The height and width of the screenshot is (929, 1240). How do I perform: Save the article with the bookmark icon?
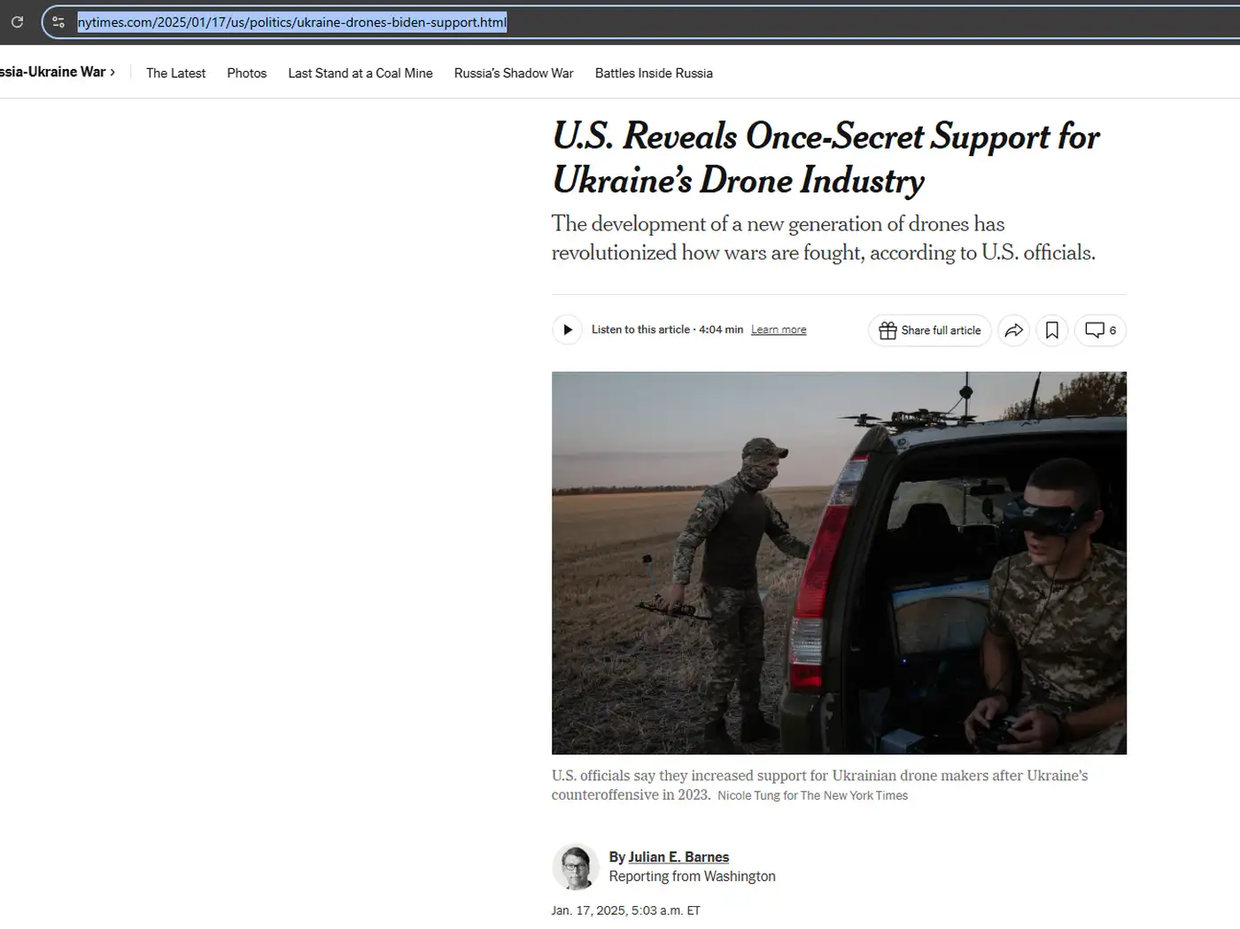[1051, 330]
